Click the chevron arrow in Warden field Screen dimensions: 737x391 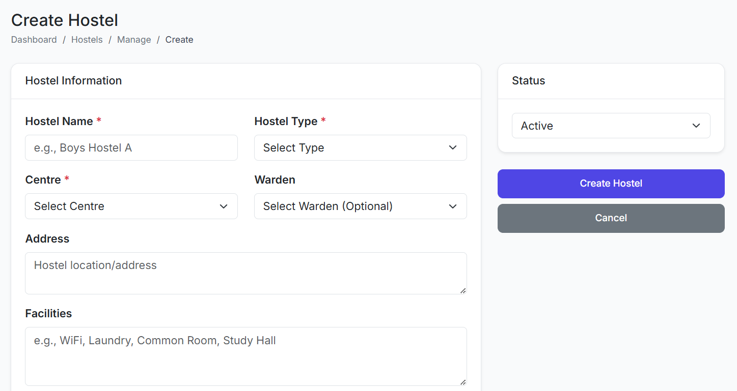pyautogui.click(x=452, y=206)
